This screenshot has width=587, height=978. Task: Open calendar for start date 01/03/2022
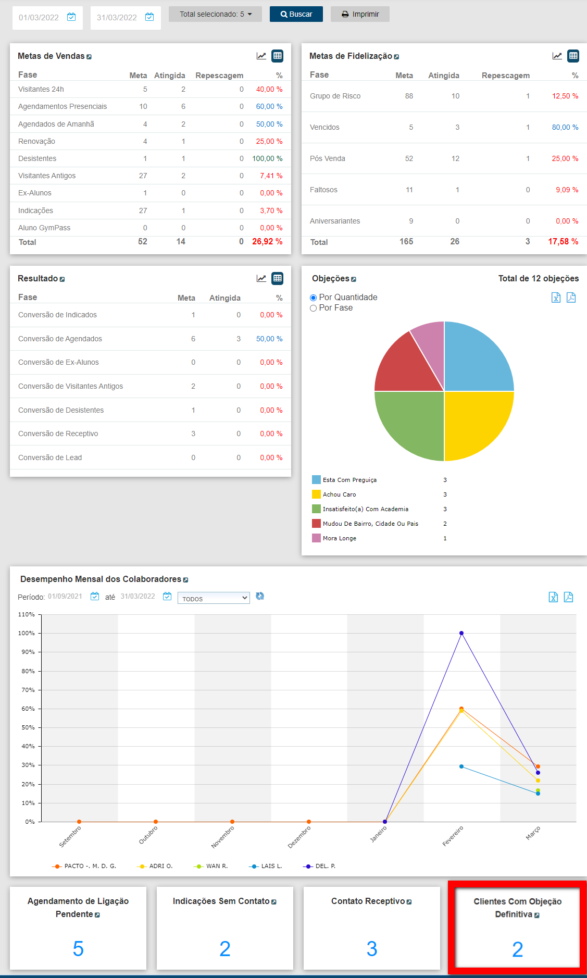[72, 17]
